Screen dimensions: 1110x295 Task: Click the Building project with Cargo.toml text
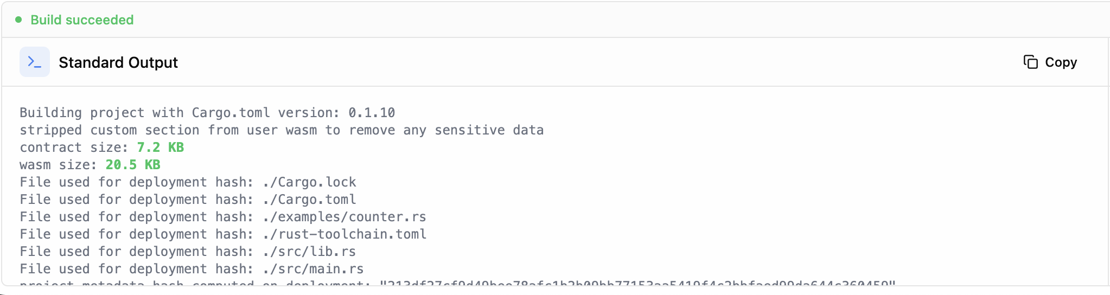point(145,113)
